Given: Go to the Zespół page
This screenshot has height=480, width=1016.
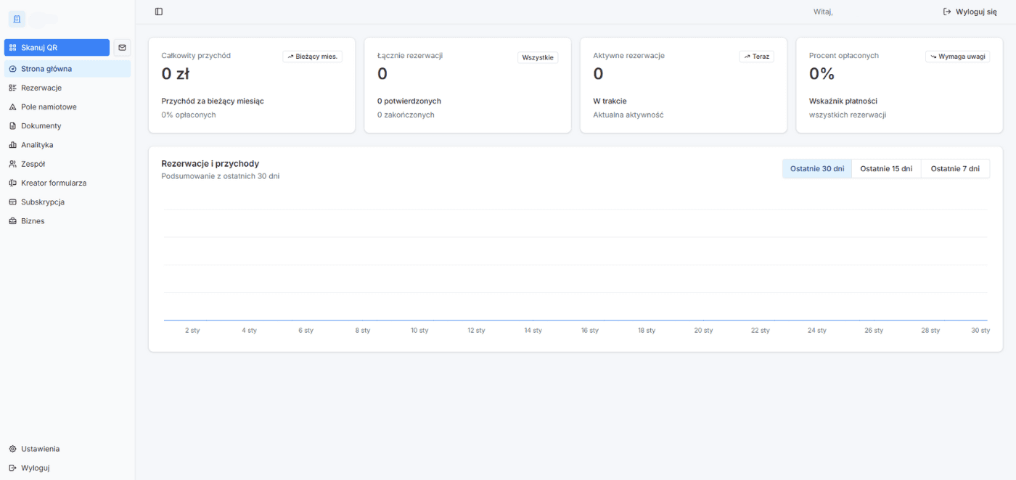Looking at the screenshot, I should [67, 164].
